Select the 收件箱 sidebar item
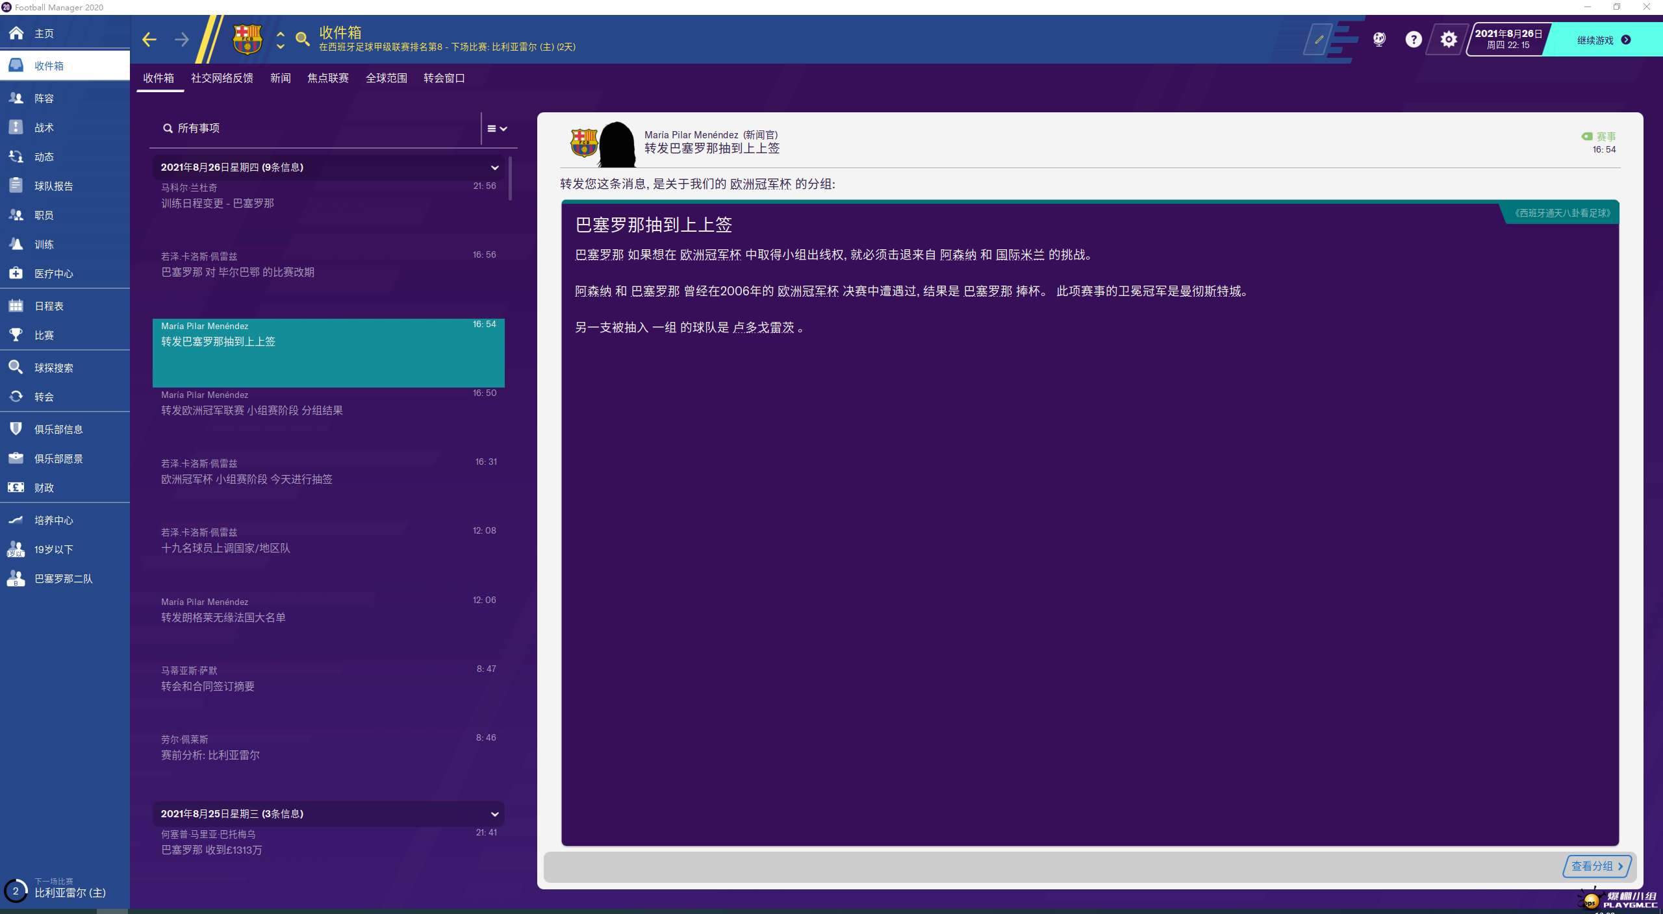This screenshot has height=914, width=1663. point(65,66)
